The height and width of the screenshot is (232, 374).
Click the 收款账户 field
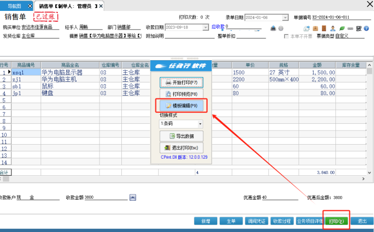click(x=38, y=198)
